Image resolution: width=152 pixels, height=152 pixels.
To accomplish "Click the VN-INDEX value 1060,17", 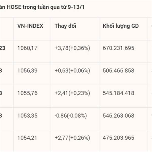I will pyautogui.click(x=27, y=48).
